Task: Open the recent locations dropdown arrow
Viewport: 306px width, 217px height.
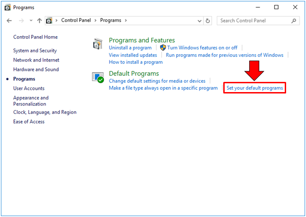Action: pyautogui.click(x=31, y=21)
